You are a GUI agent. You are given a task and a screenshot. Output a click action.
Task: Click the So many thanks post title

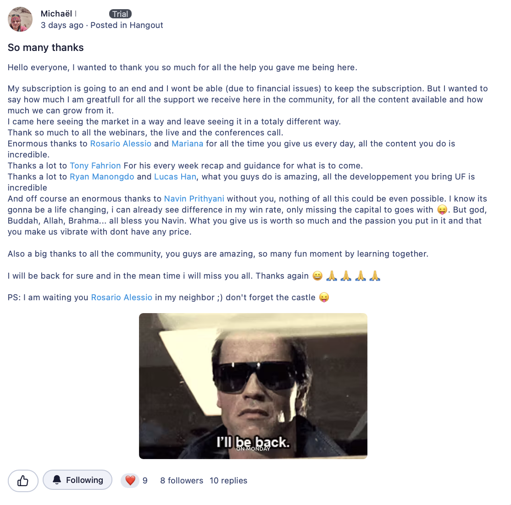point(45,48)
